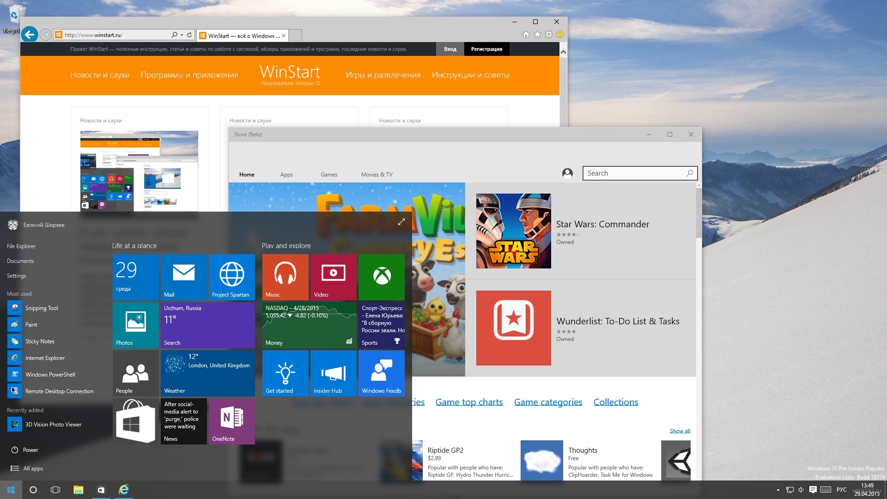Click the Internet Explorer back arrow
This screenshot has width=887, height=499.
click(x=30, y=34)
